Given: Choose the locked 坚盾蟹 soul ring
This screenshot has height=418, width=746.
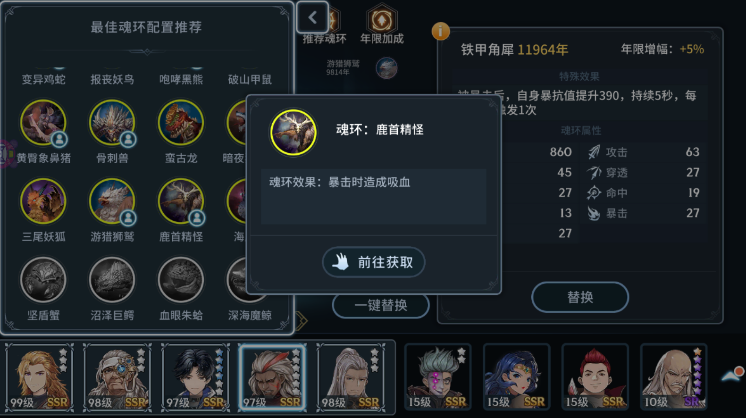Looking at the screenshot, I should point(43,280).
